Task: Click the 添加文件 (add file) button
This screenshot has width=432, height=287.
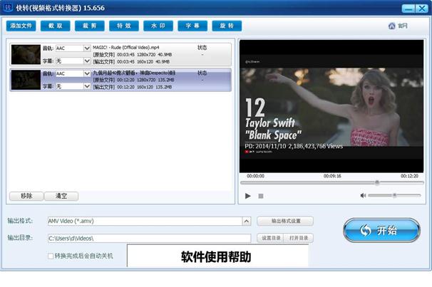Action: click(21, 26)
